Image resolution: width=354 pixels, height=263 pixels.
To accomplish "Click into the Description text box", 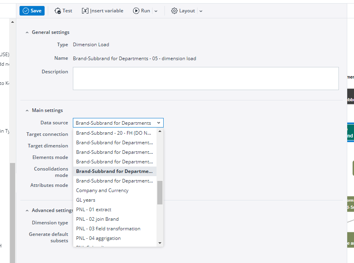I will pos(205,79).
